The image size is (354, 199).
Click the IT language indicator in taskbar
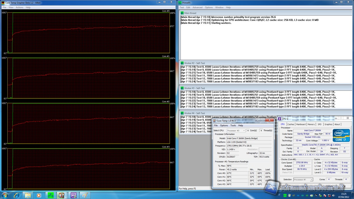pyautogui.click(x=279, y=195)
